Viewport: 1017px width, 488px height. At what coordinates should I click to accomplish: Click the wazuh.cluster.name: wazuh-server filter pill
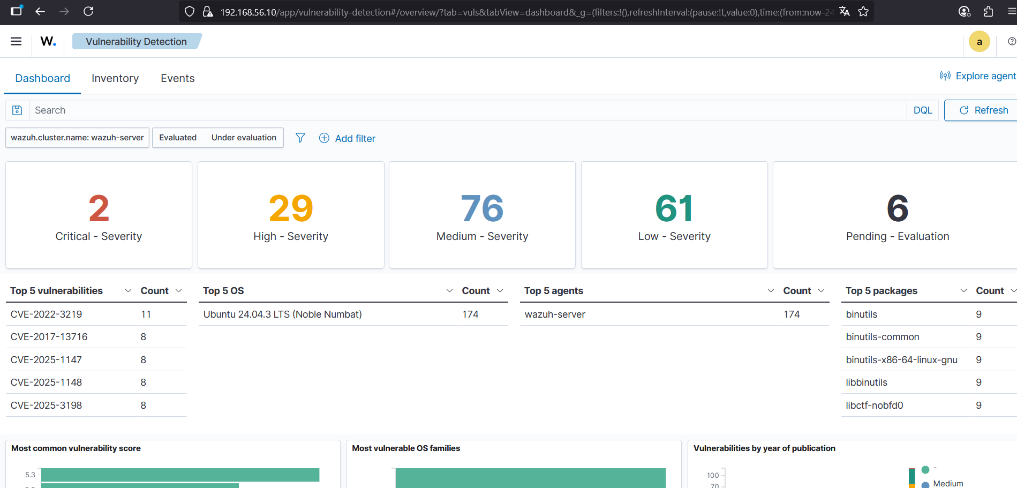coord(77,138)
